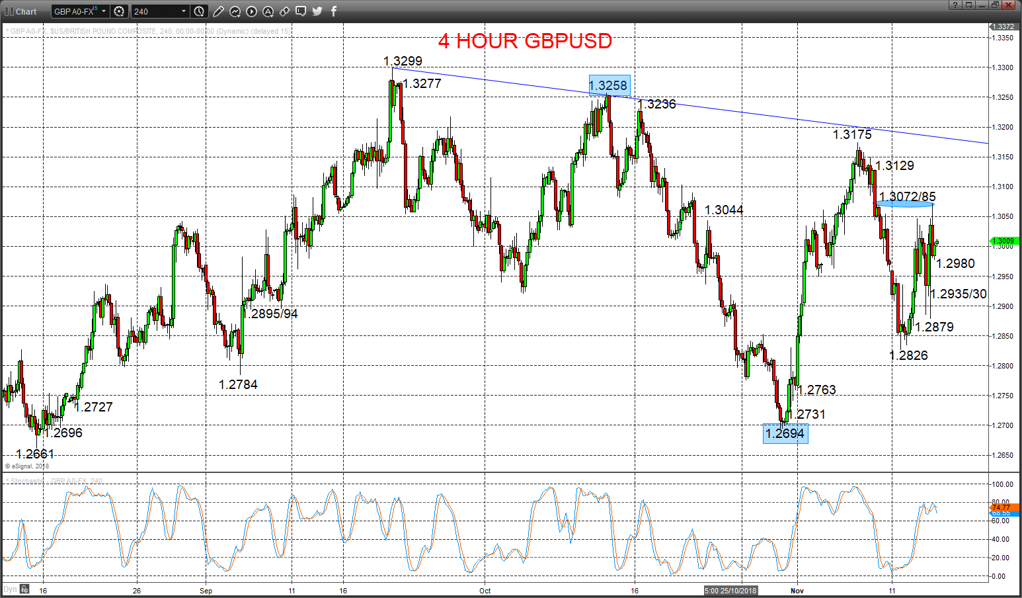Click the play replay button icon
The height and width of the screenshot is (598, 1022).
point(252,11)
